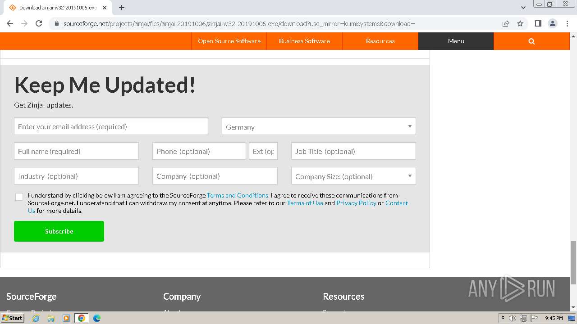Switch to Chrome taskbar icon

pyautogui.click(x=82, y=318)
